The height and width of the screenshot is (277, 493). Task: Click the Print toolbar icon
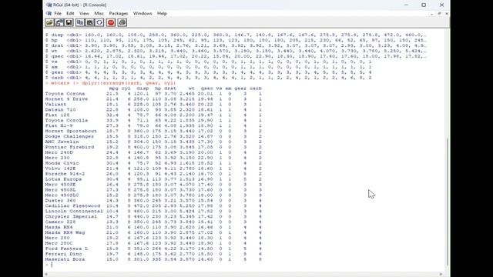[122, 22]
